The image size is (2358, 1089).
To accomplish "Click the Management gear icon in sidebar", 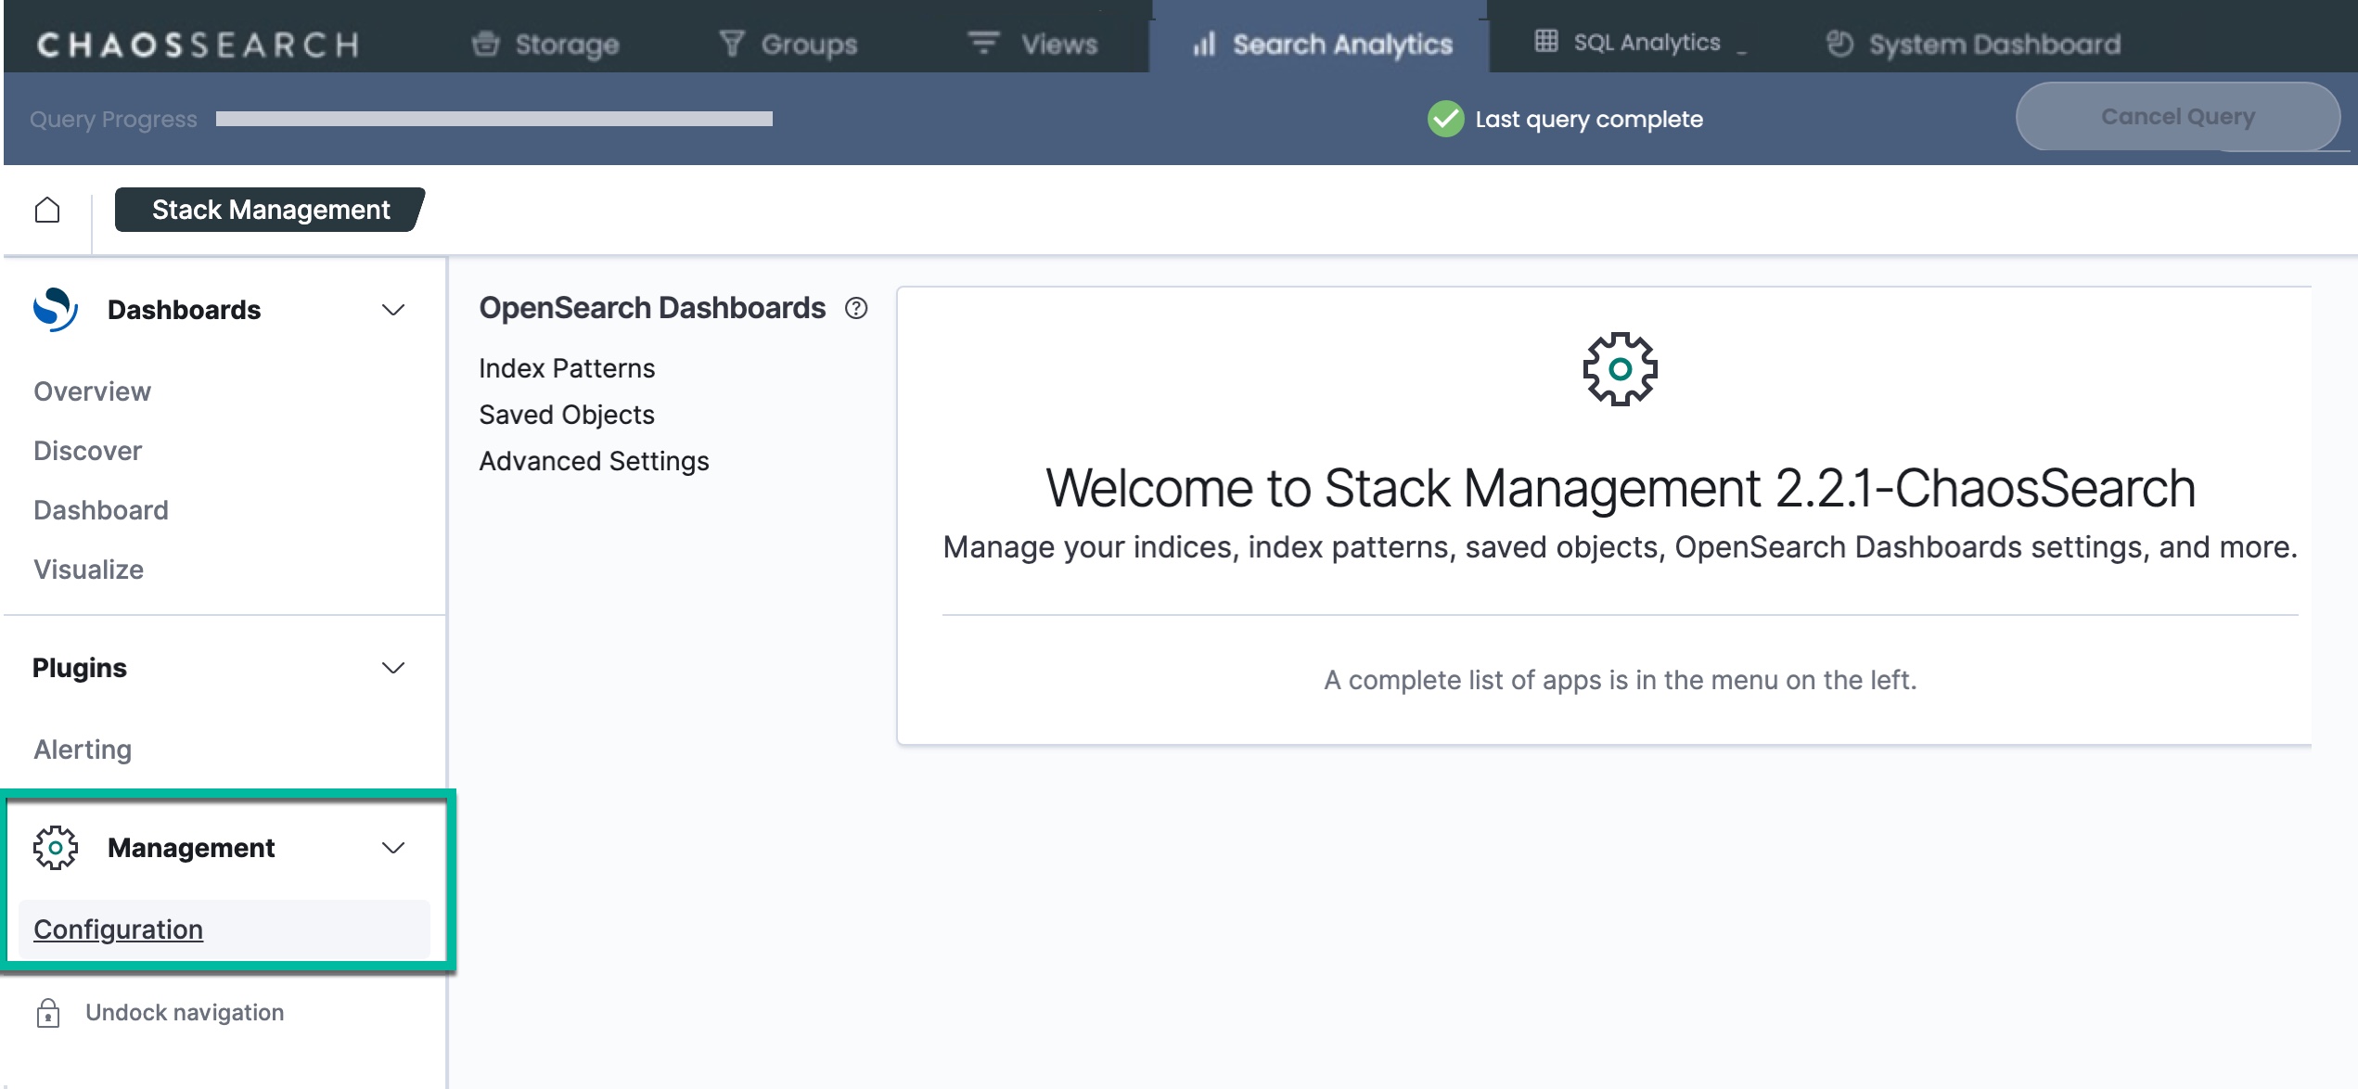I will pos(56,848).
